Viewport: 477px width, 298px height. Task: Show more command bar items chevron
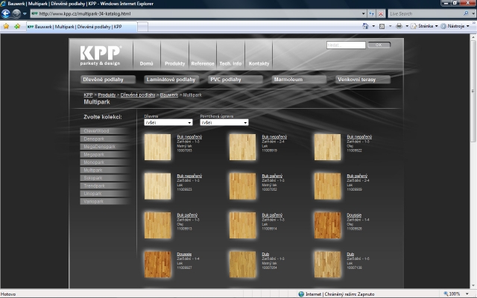pyautogui.click(x=474, y=23)
